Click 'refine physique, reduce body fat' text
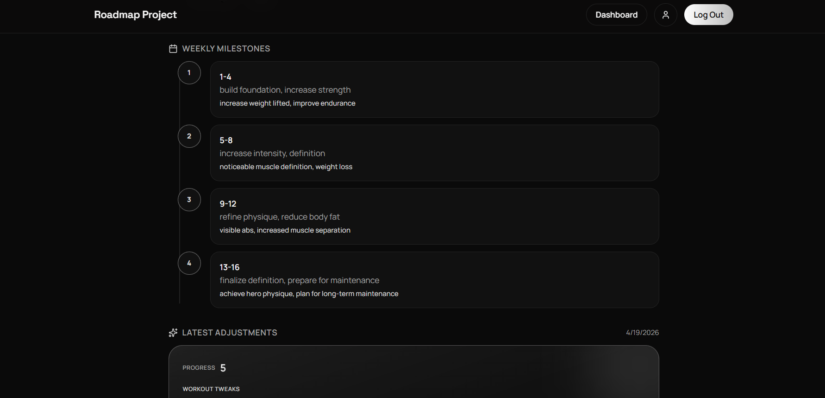 point(280,217)
